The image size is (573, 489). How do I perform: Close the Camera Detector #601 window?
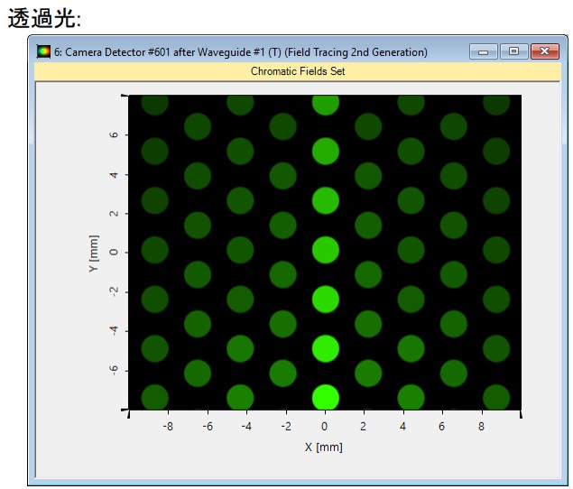point(544,51)
